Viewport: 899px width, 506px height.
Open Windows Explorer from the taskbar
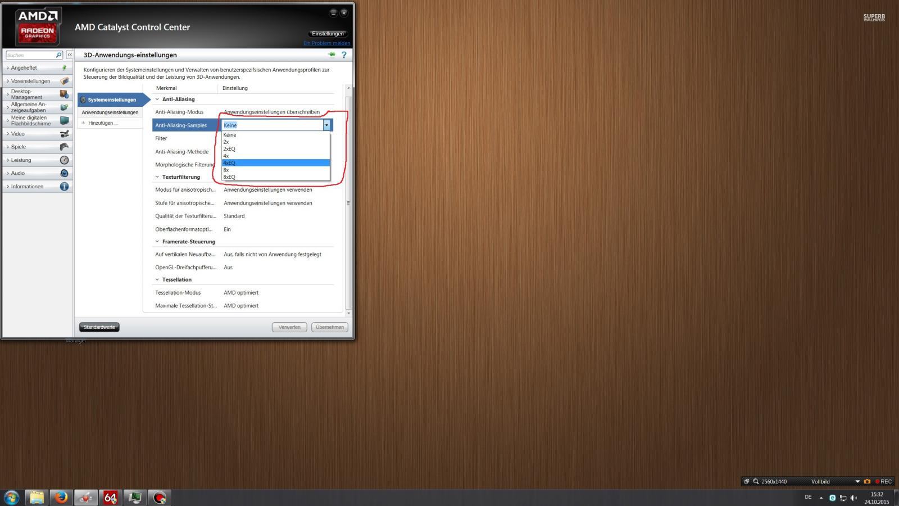pos(37,498)
